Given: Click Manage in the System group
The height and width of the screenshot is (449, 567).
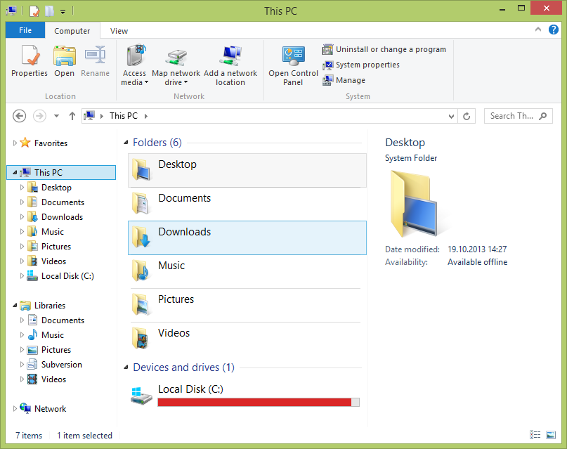Looking at the screenshot, I should point(344,80).
